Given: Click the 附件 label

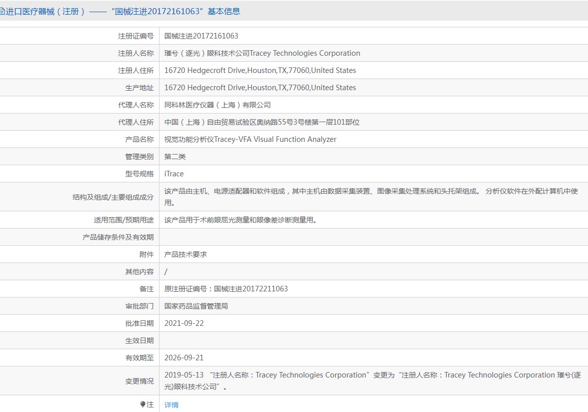Looking at the screenshot, I should tap(147, 254).
